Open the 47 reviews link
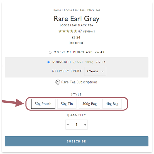Screen dimensions: 154x154 [x=86, y=31]
